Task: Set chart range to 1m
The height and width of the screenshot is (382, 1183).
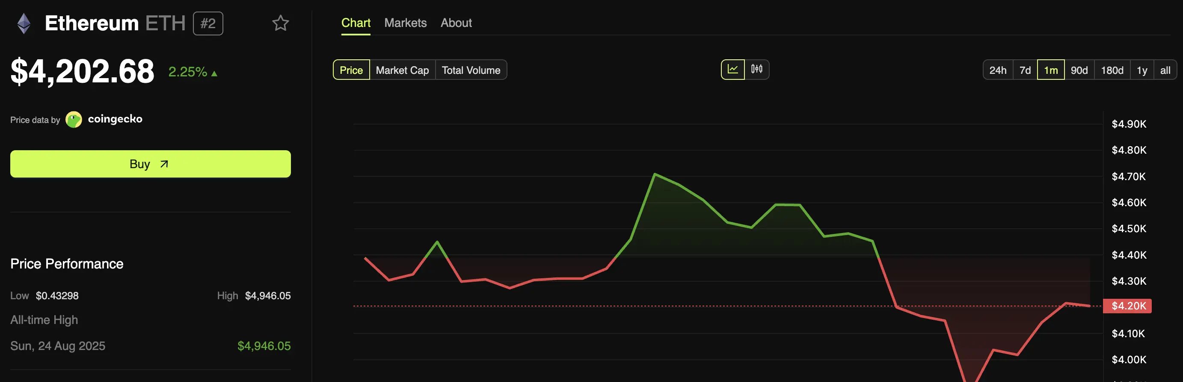Action: [1051, 70]
